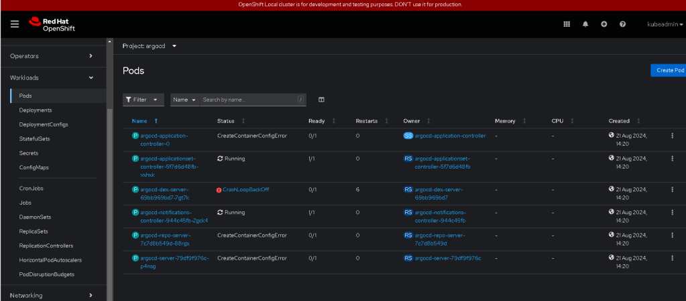Collapse the Workloads navigation section
Screen dimensions: 686x301
(x=53, y=78)
